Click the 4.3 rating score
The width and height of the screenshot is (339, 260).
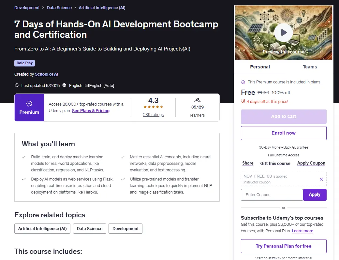[x=153, y=100]
